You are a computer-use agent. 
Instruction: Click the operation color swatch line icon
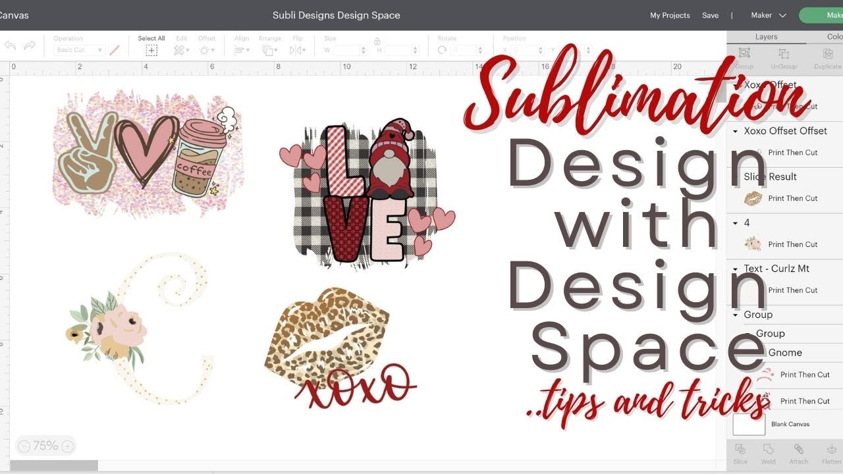coord(115,50)
